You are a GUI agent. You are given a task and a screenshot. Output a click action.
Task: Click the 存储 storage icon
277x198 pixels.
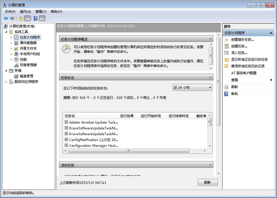coord(11,71)
